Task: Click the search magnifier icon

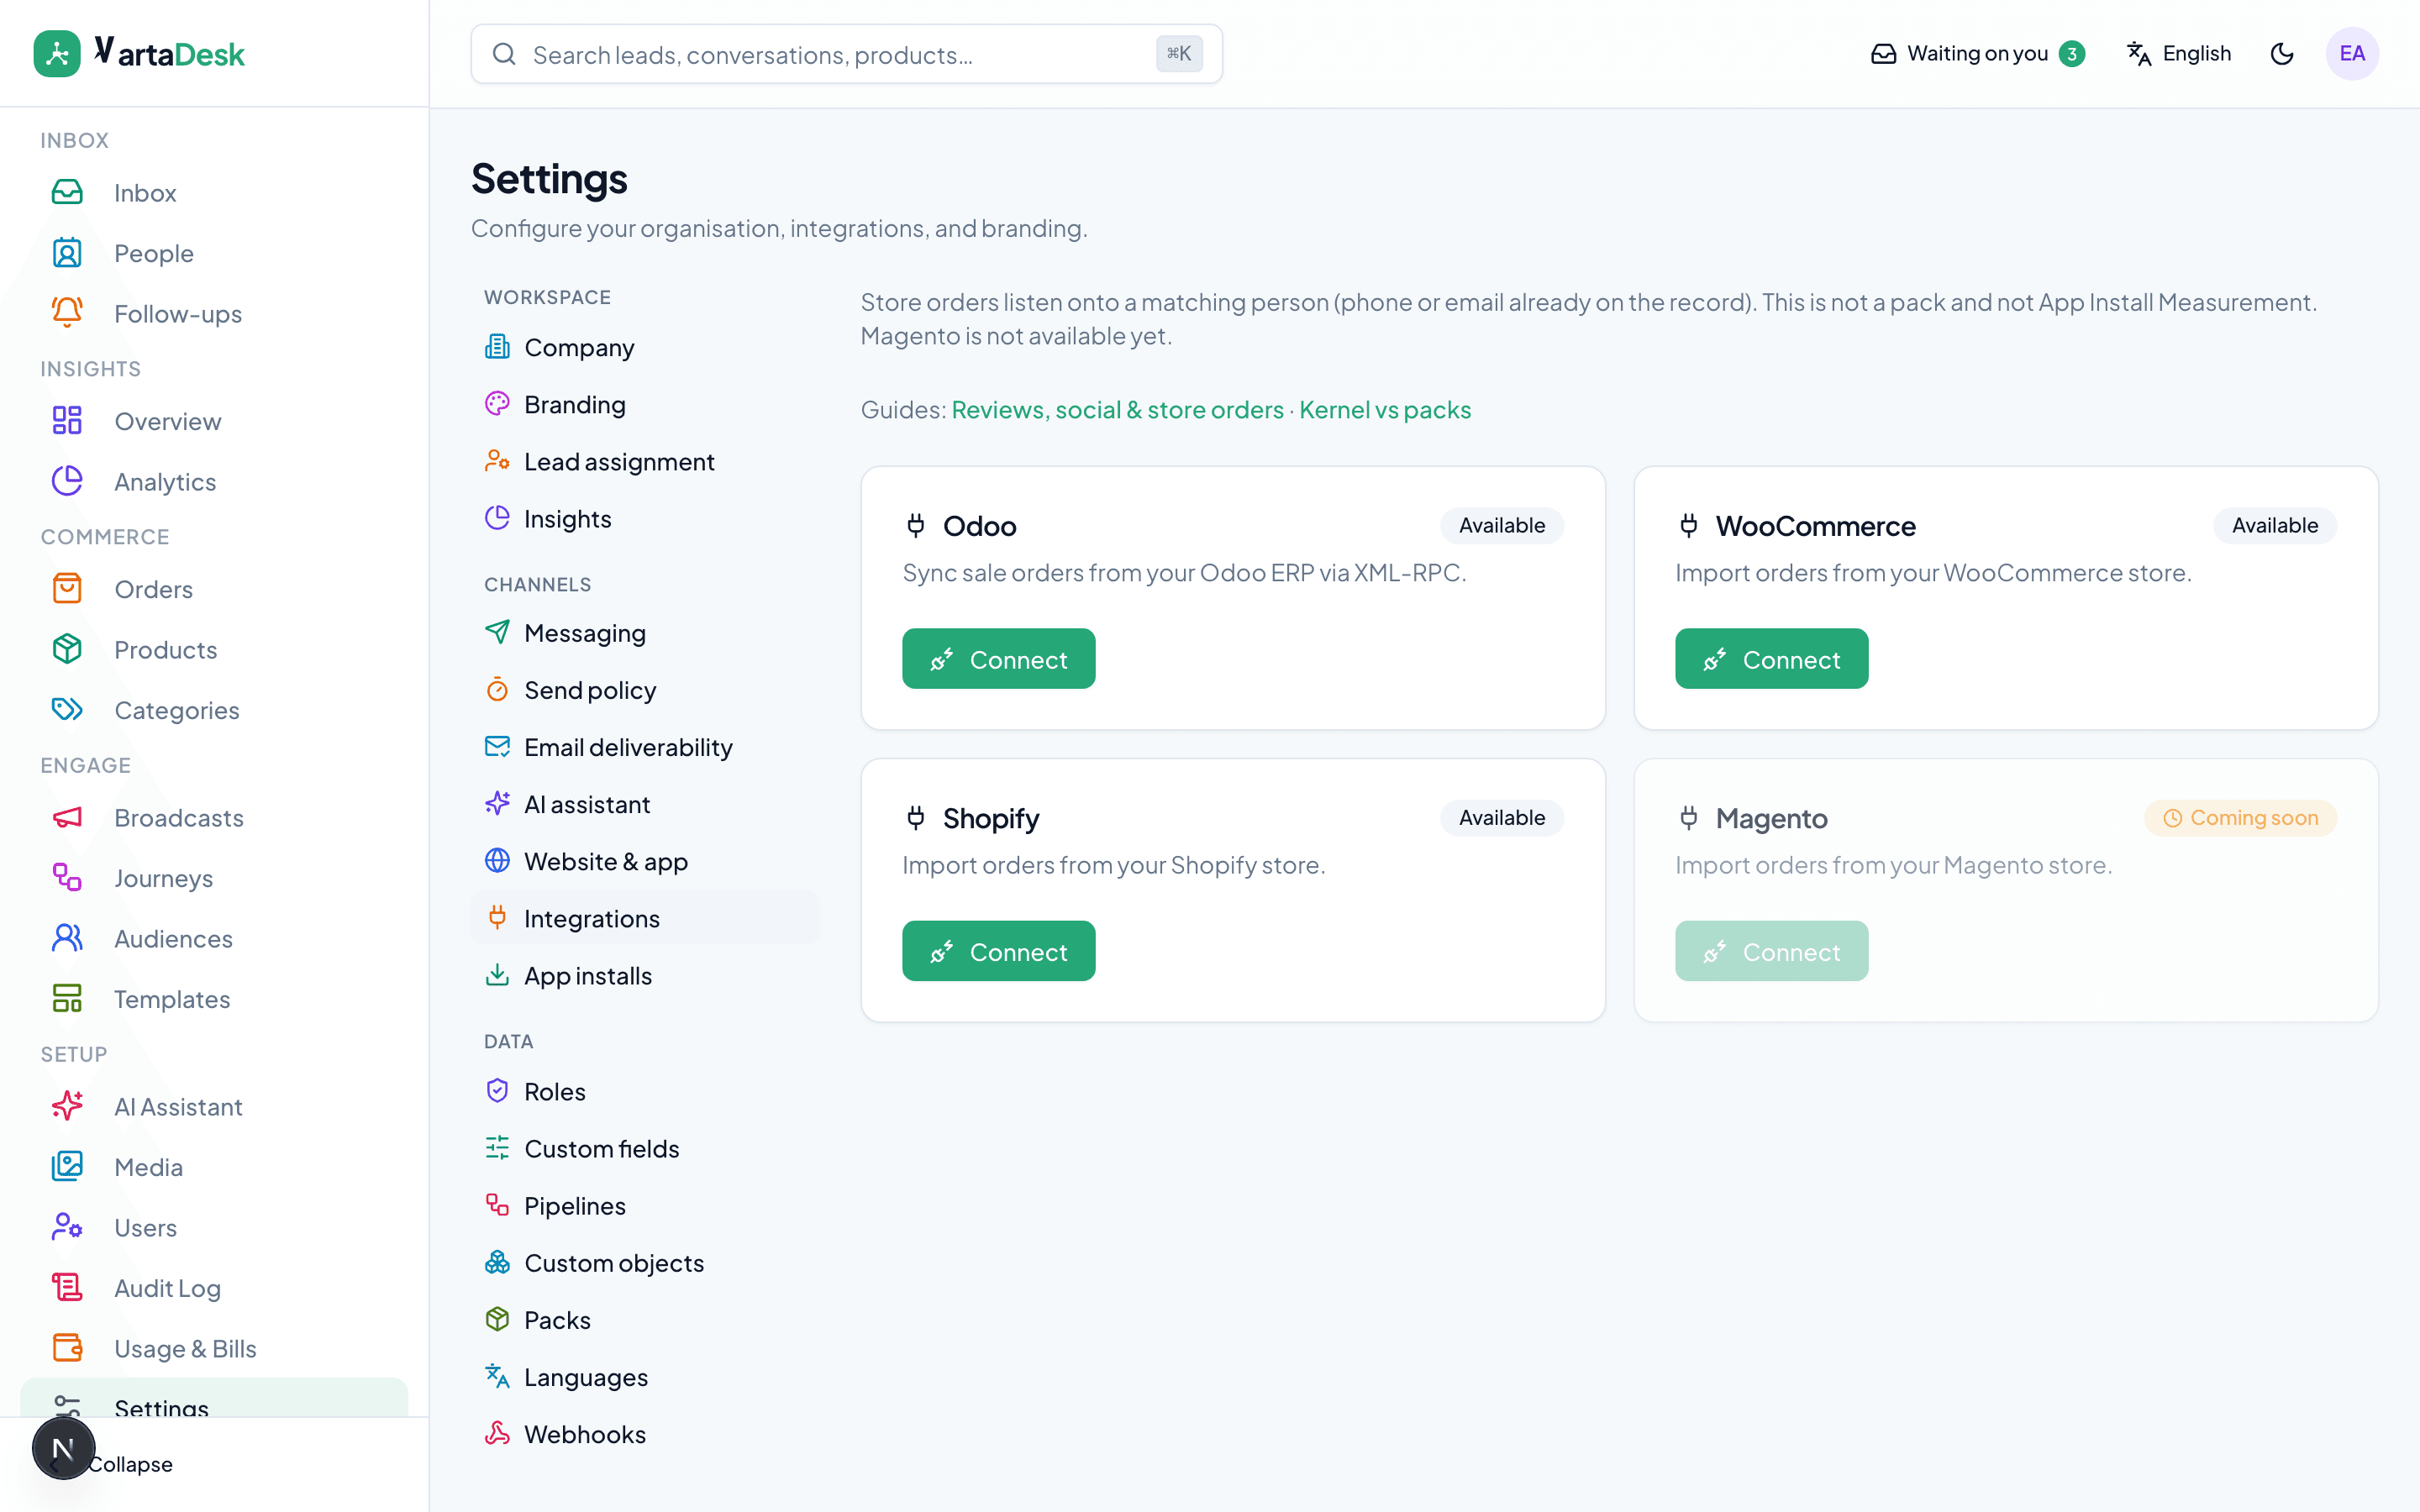Action: coord(504,54)
